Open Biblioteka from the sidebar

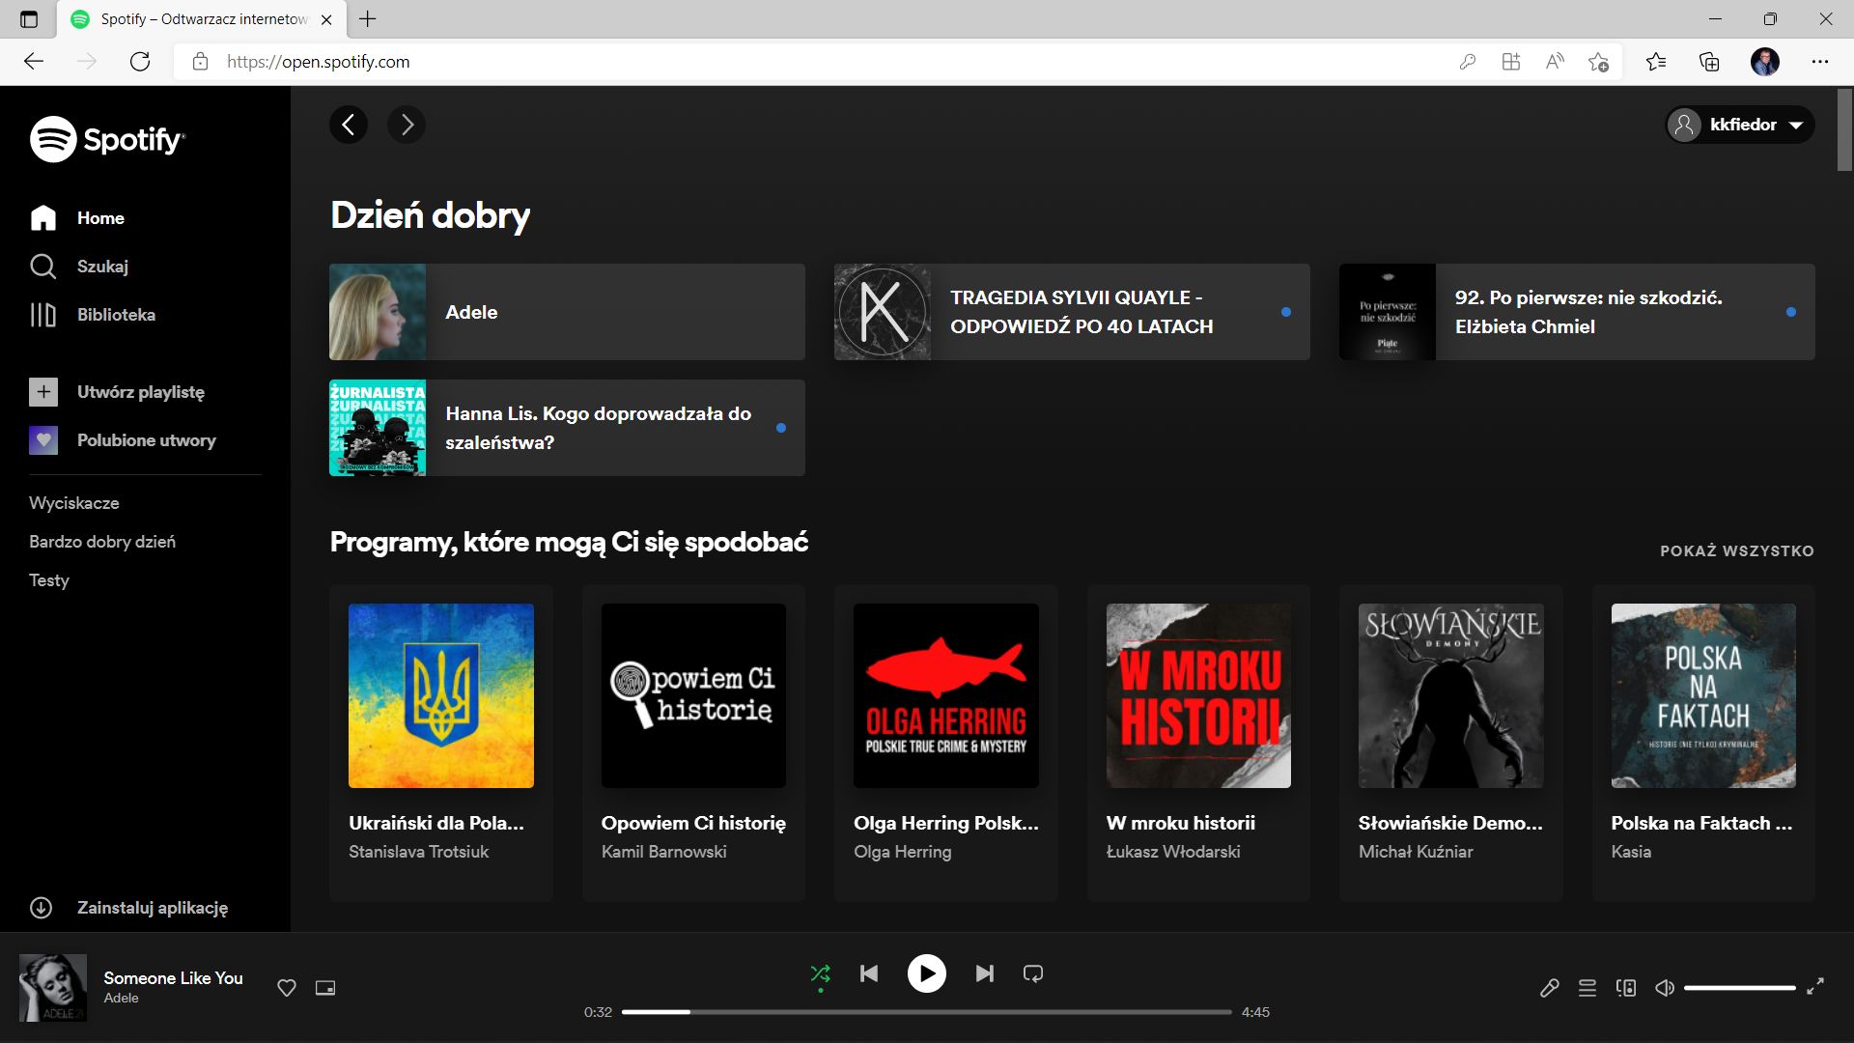(x=44, y=315)
